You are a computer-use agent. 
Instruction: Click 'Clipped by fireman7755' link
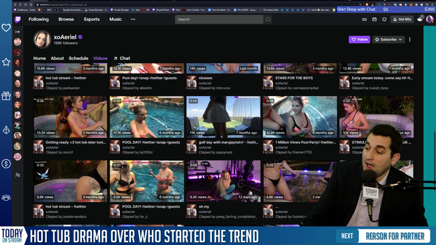coord(294,152)
